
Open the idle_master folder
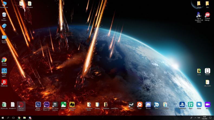click(208, 83)
